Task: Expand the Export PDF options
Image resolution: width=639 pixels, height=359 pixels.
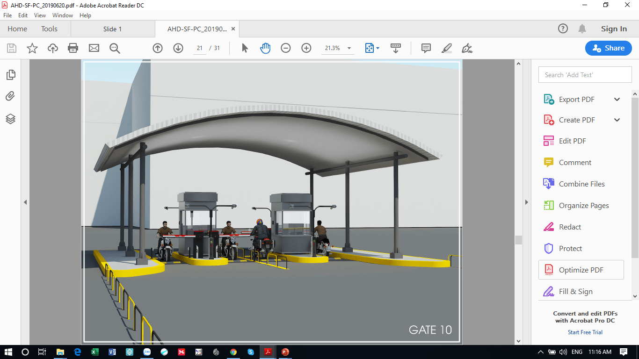Action: tap(617, 99)
